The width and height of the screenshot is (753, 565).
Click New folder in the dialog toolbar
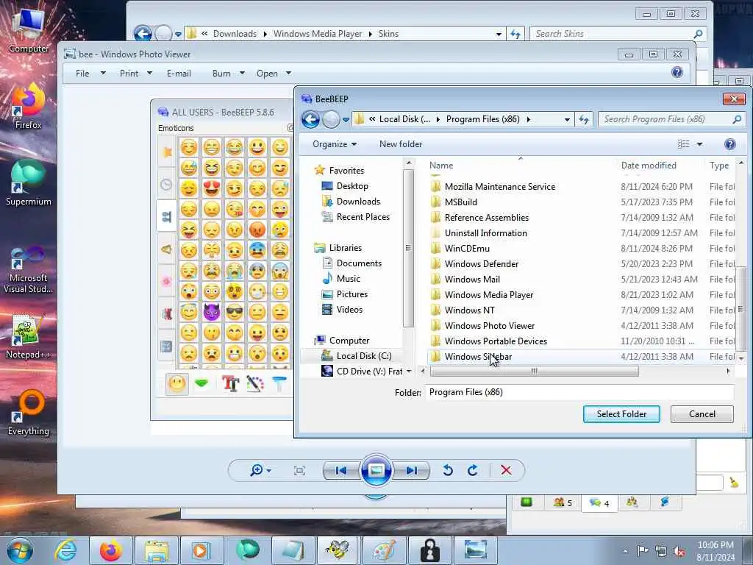pyautogui.click(x=401, y=144)
